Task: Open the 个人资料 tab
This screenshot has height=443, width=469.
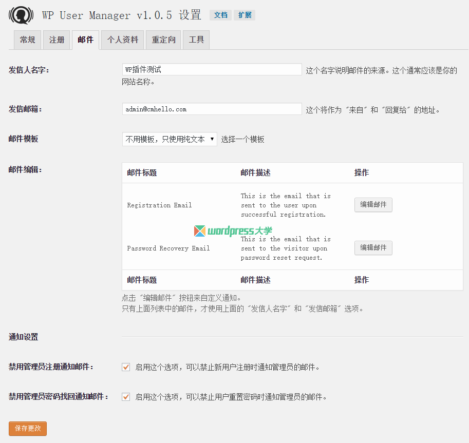Action: click(x=122, y=39)
